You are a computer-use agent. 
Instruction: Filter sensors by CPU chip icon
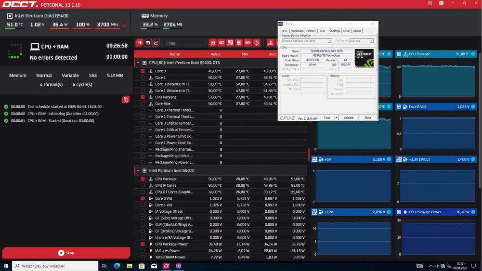click(x=212, y=43)
